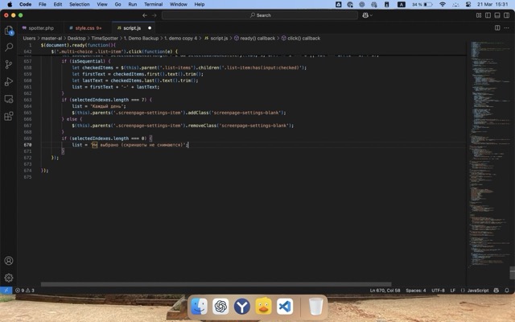Click the navigate back arrow
Viewport: 515px width, 322px height.
pos(145,14)
